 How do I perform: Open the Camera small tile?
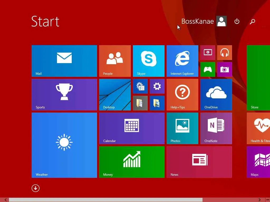[x=225, y=69]
